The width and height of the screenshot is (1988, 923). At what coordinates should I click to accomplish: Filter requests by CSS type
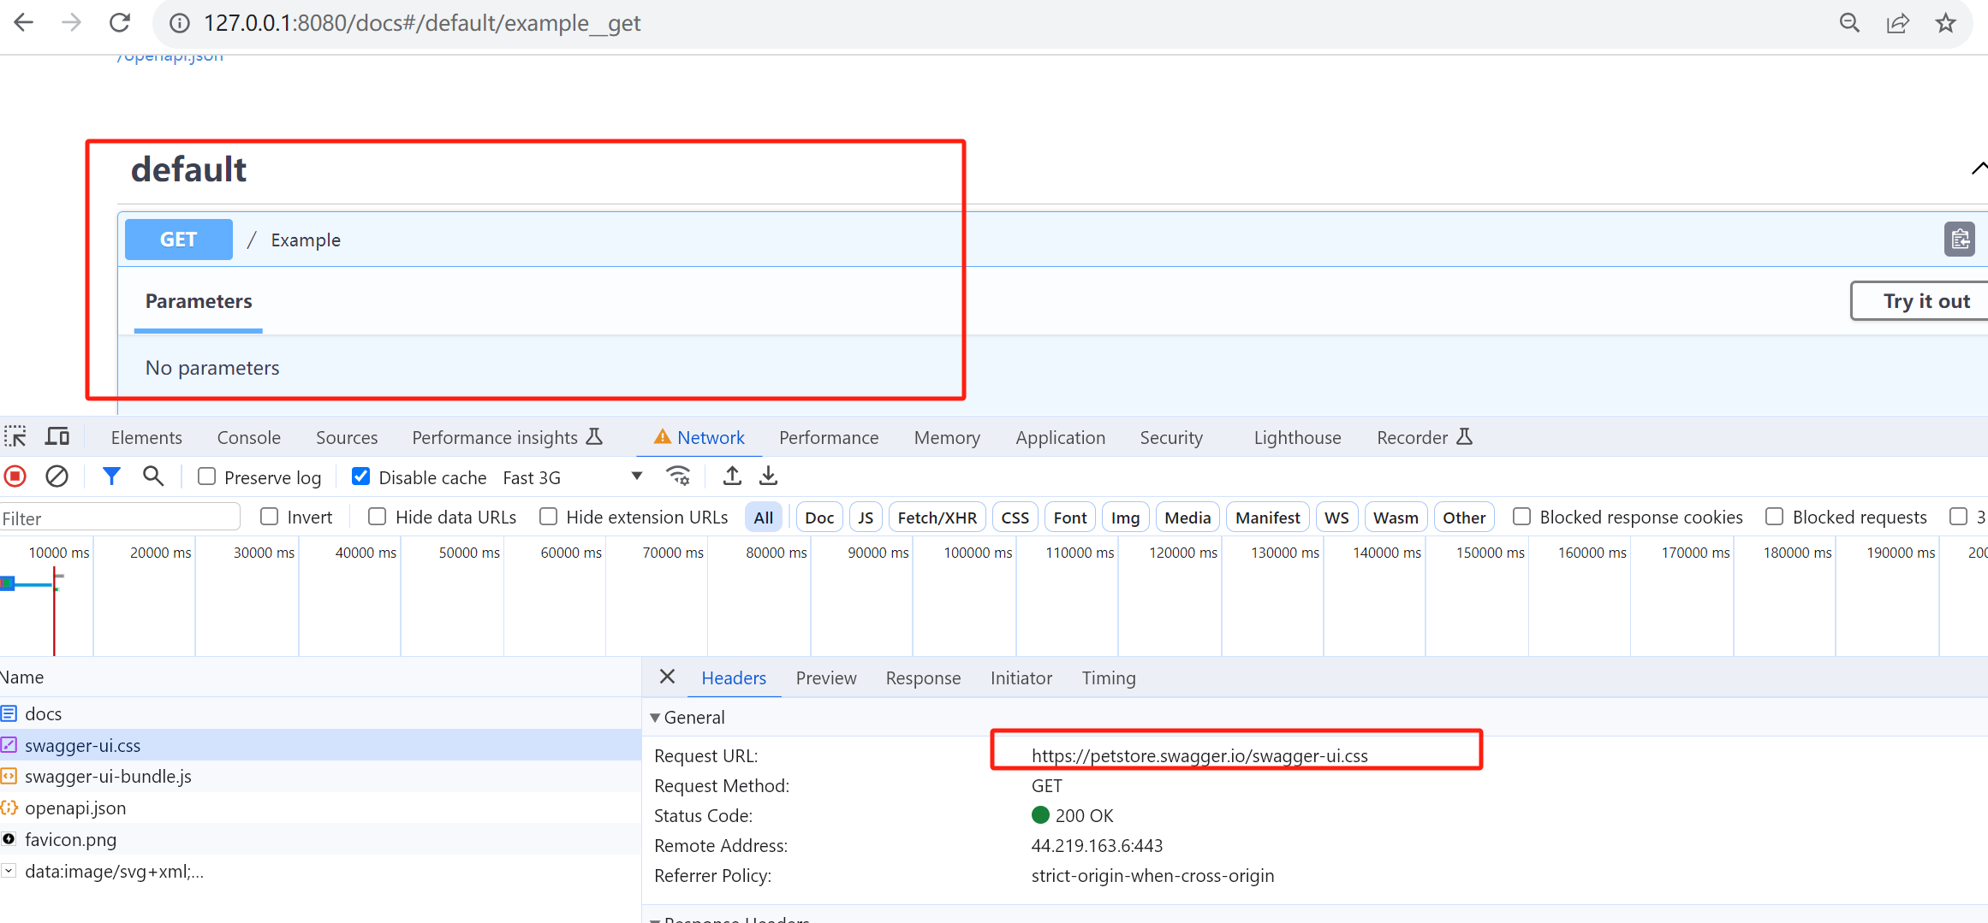pos(1015,517)
